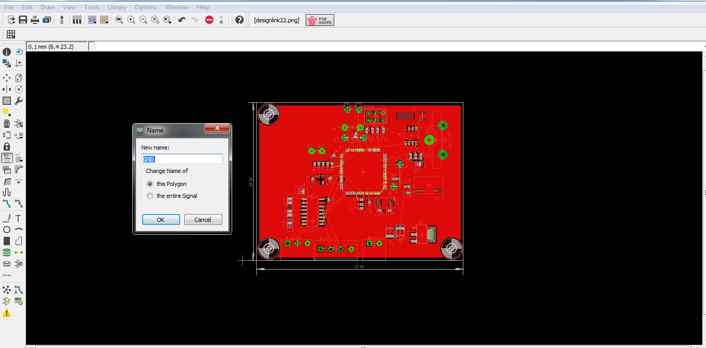Select the Text tool

click(19, 218)
